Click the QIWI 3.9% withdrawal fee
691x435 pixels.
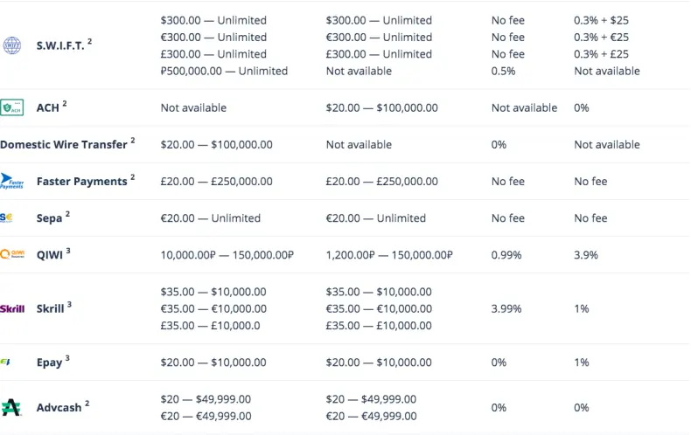pos(586,255)
